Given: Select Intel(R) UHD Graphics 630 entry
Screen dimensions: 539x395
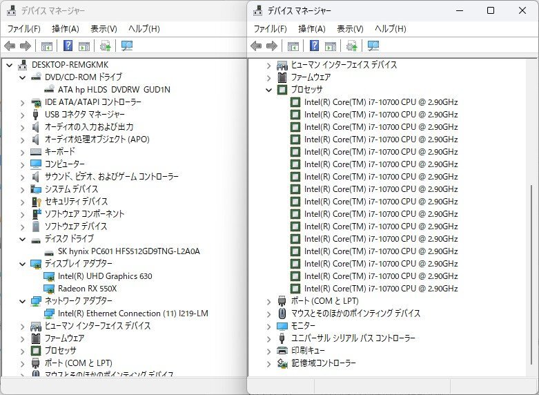Looking at the screenshot, I should point(105,276).
